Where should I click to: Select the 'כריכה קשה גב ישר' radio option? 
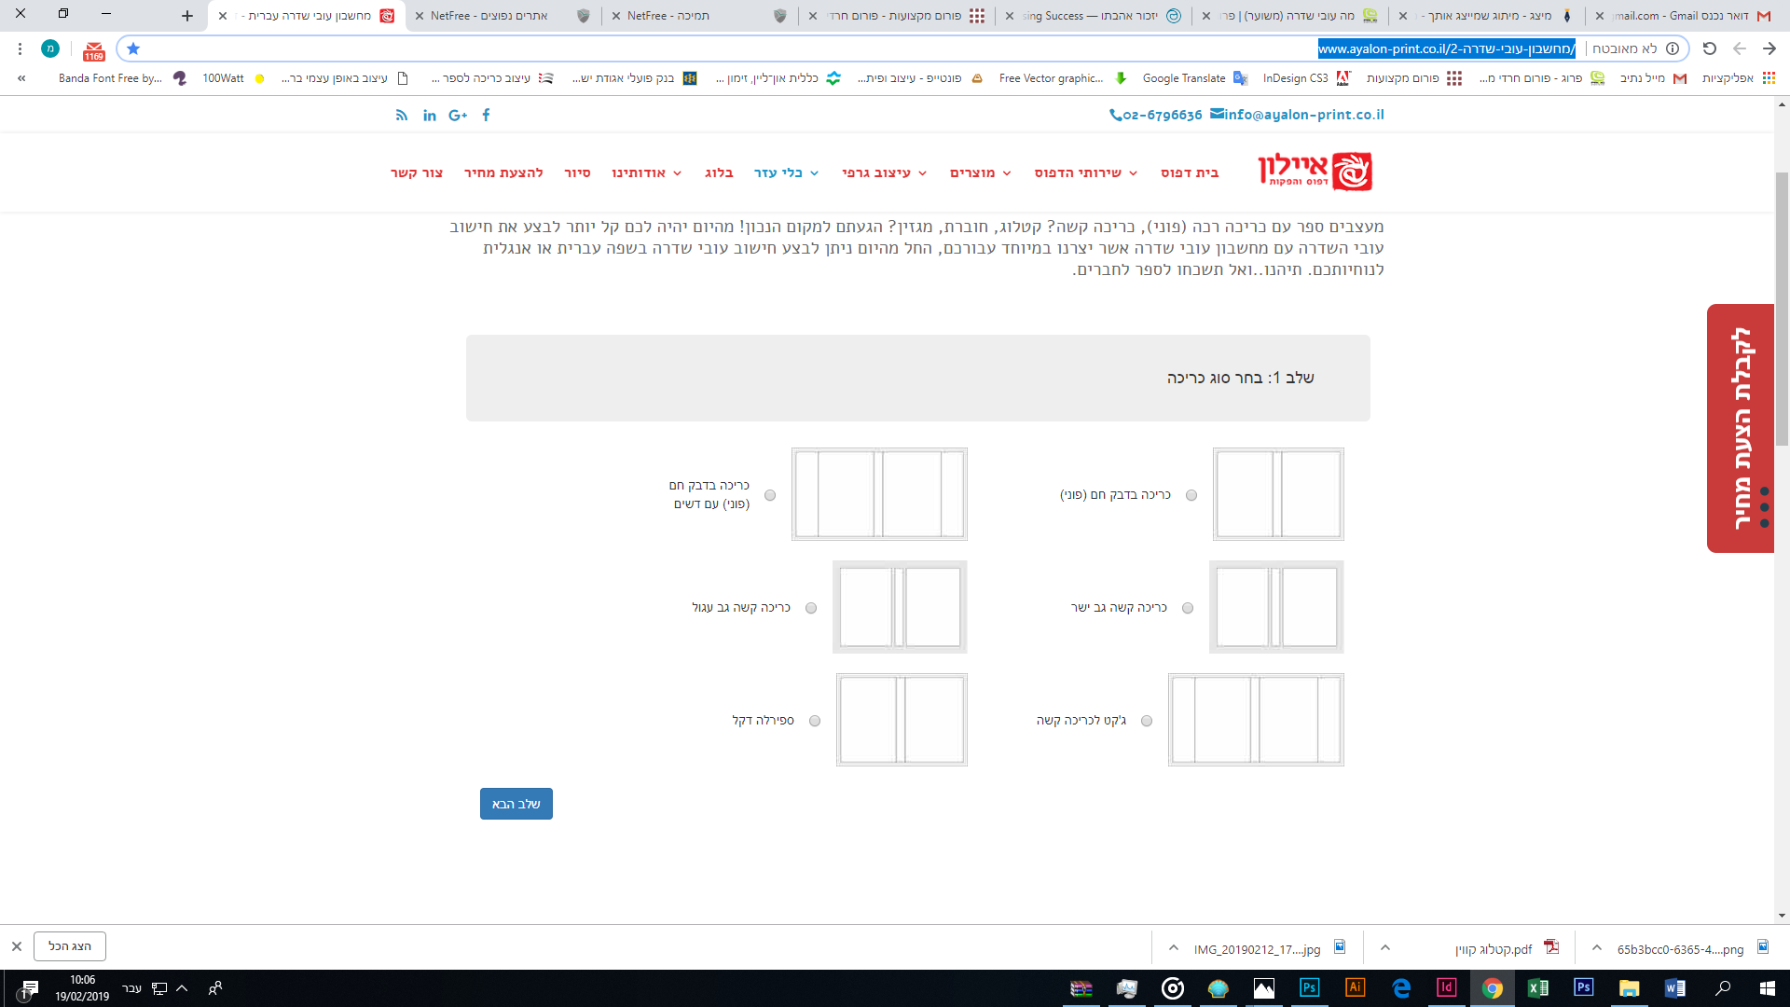point(1188,608)
